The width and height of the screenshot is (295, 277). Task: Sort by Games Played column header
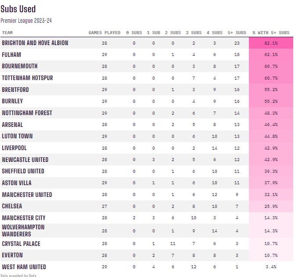click(x=104, y=33)
